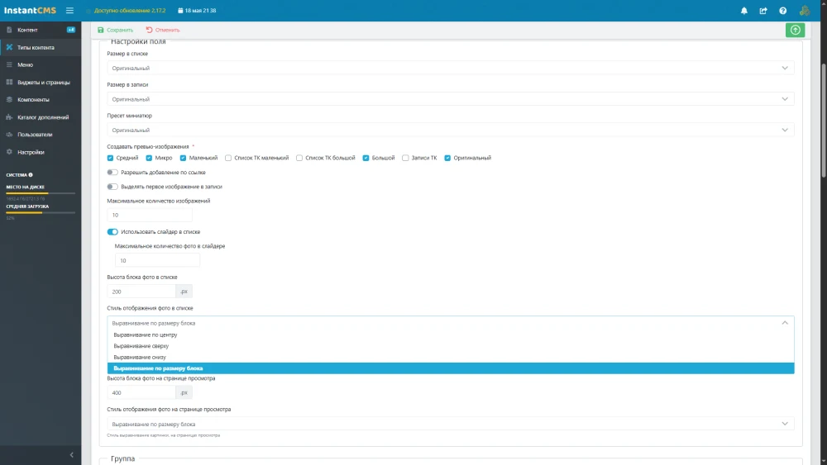This screenshot has height=465, width=827.
Task: Open the user avatar menu
Action: pos(805,11)
